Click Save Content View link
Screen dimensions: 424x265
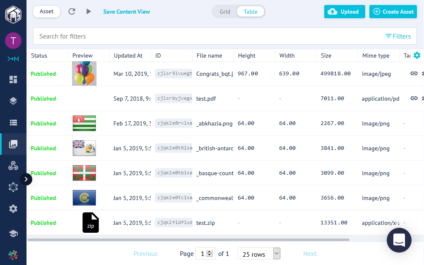point(127,12)
